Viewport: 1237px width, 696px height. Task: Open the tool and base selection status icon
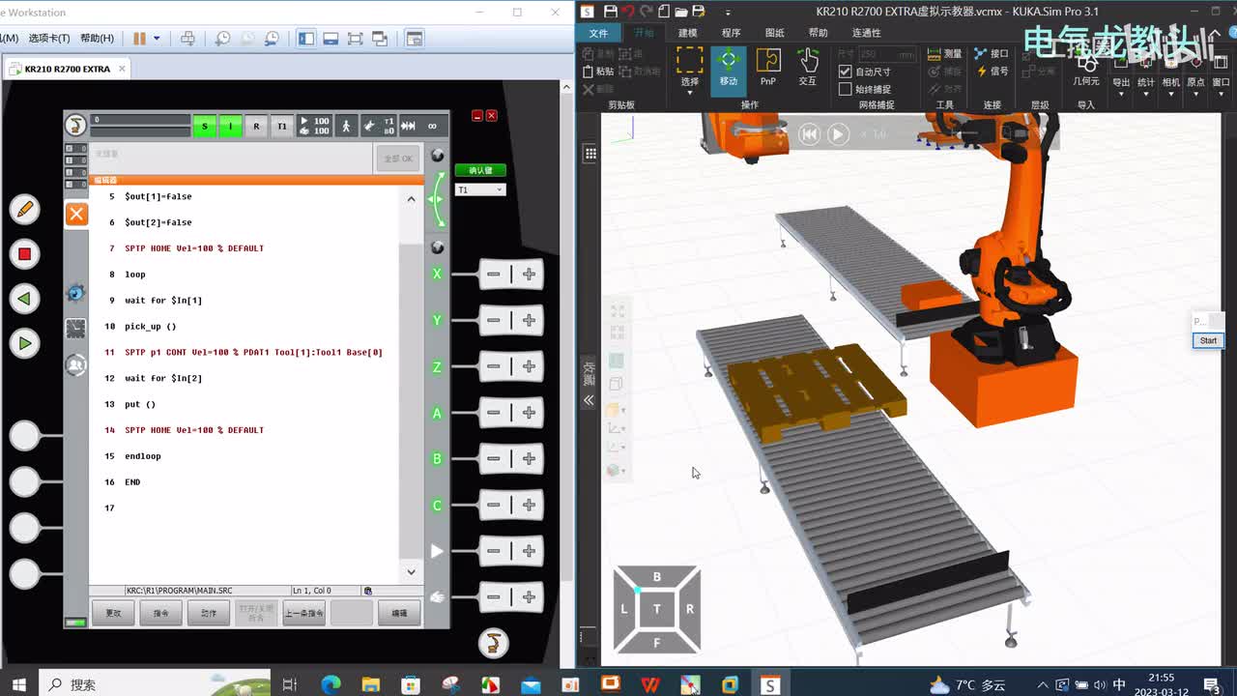[379, 126]
